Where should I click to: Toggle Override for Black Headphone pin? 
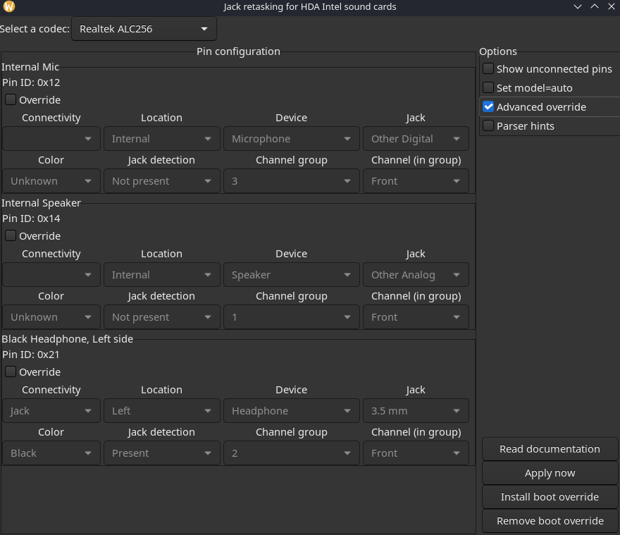tap(11, 372)
